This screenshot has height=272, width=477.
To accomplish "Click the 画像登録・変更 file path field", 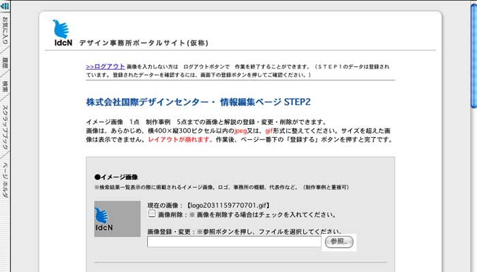I will pyautogui.click(x=234, y=242).
